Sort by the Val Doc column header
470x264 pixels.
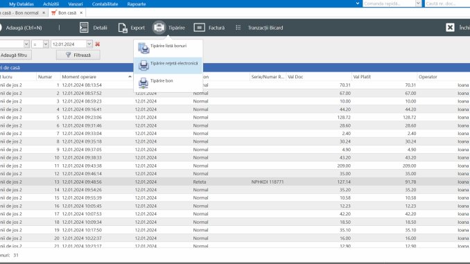319,77
